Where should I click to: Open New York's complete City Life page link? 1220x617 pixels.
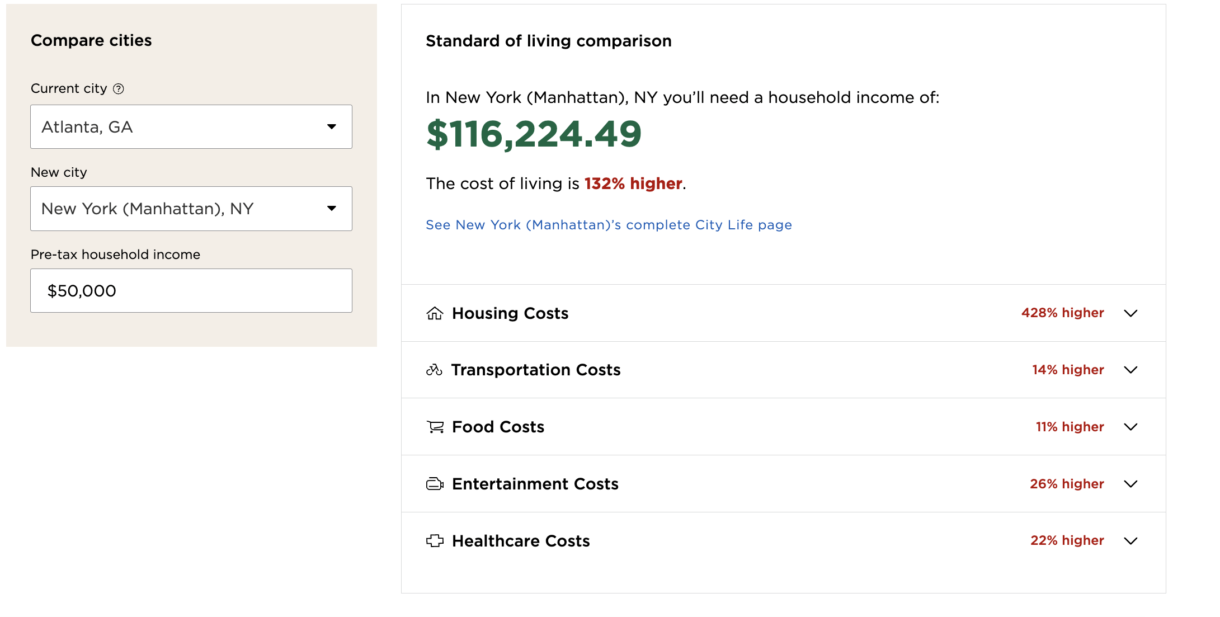point(609,225)
